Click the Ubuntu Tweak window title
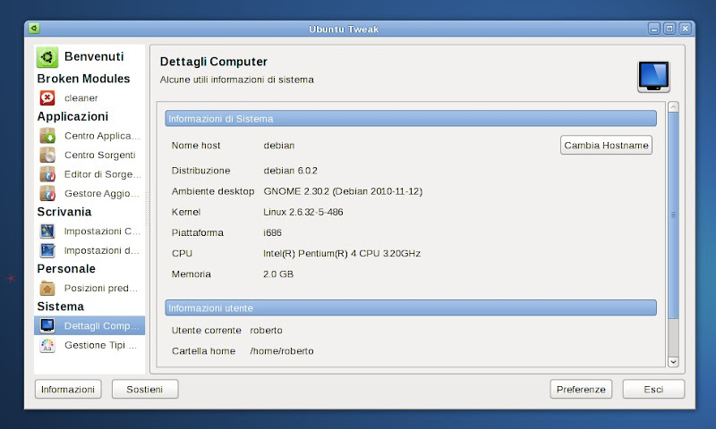Screen dimensions: 716x429 click(x=344, y=29)
